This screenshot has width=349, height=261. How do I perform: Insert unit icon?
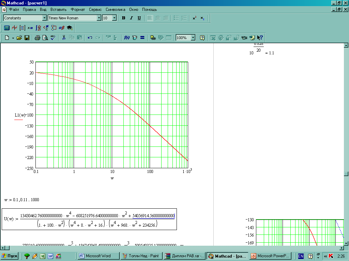134,38
